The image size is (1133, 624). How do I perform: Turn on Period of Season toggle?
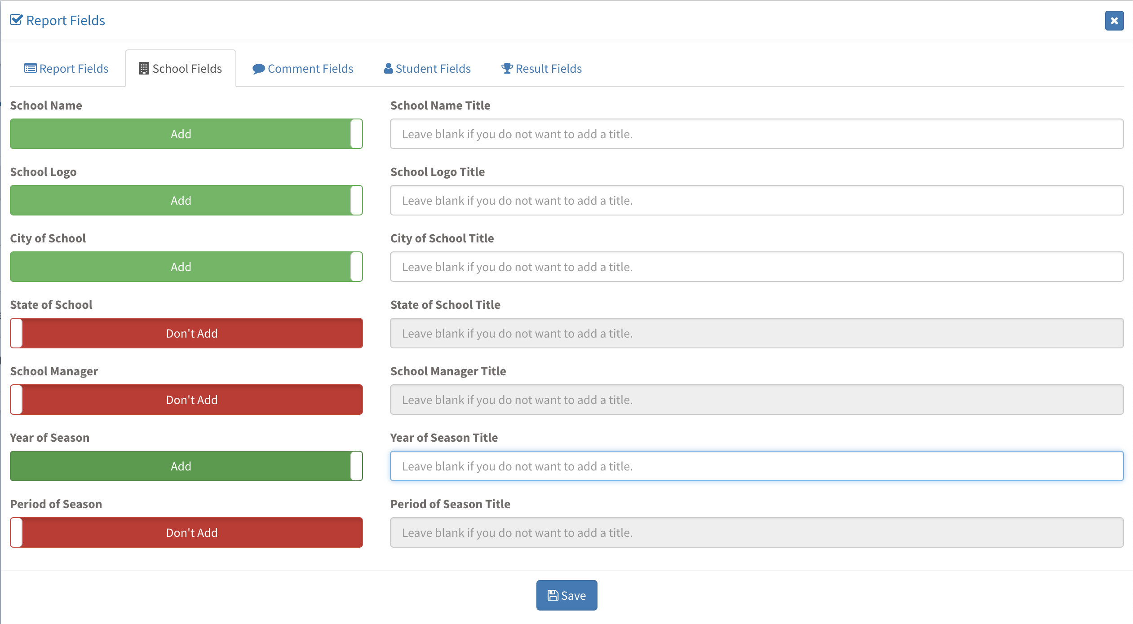(186, 532)
